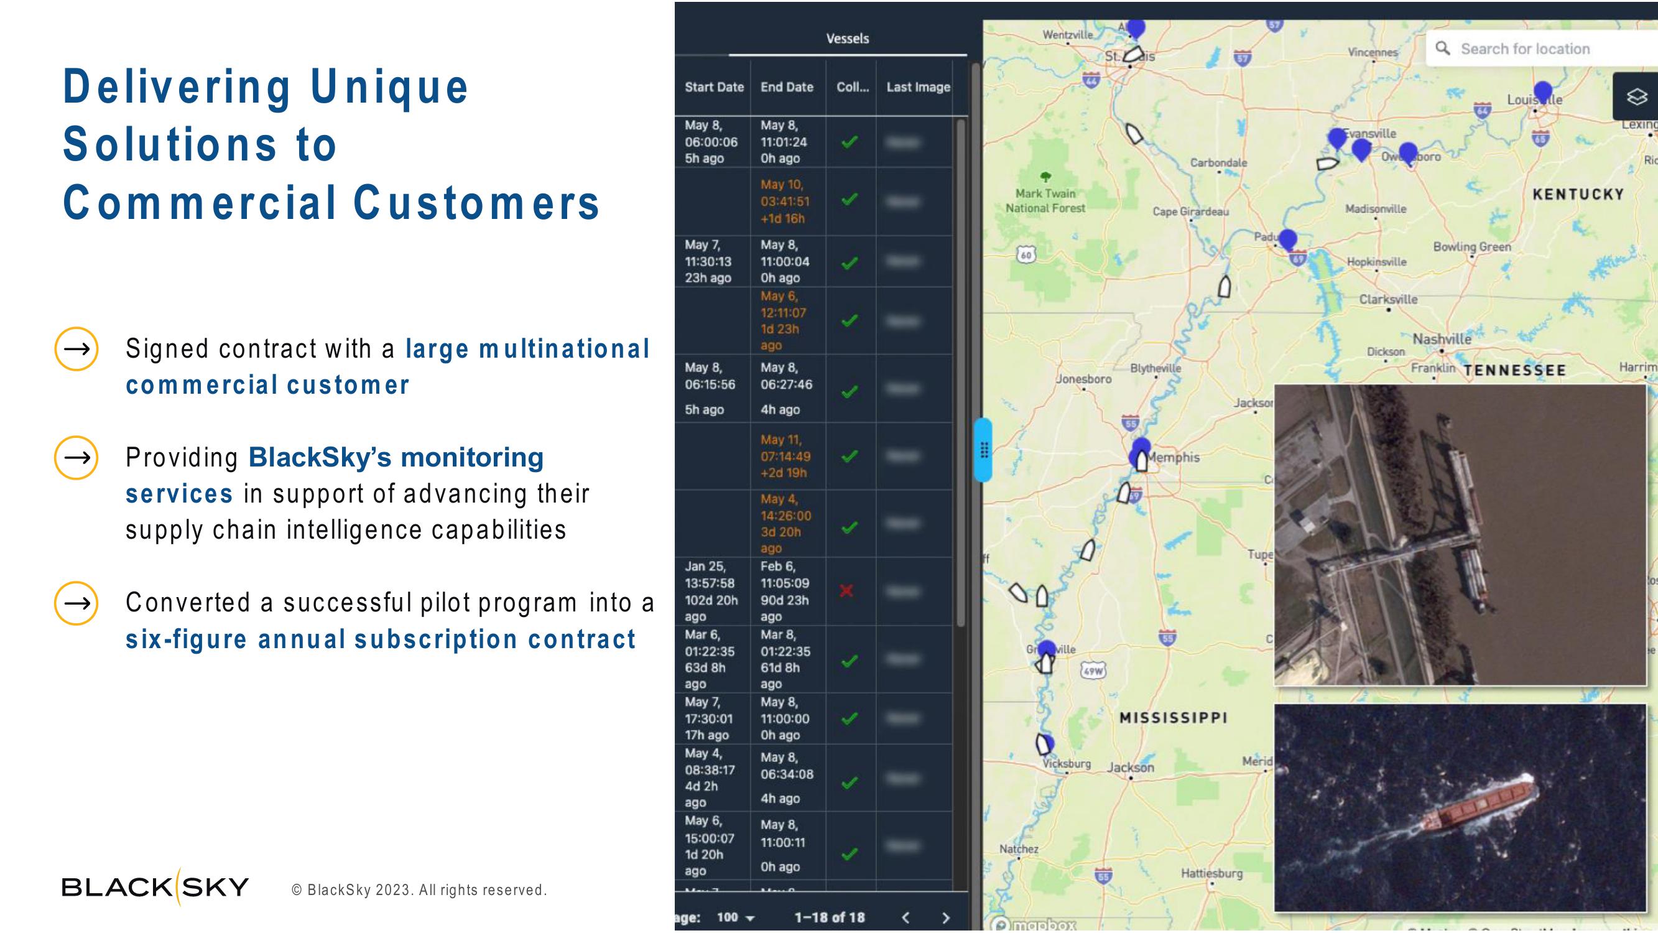Click the Mapbox attribution icon
The height and width of the screenshot is (933, 1658).
click(999, 924)
